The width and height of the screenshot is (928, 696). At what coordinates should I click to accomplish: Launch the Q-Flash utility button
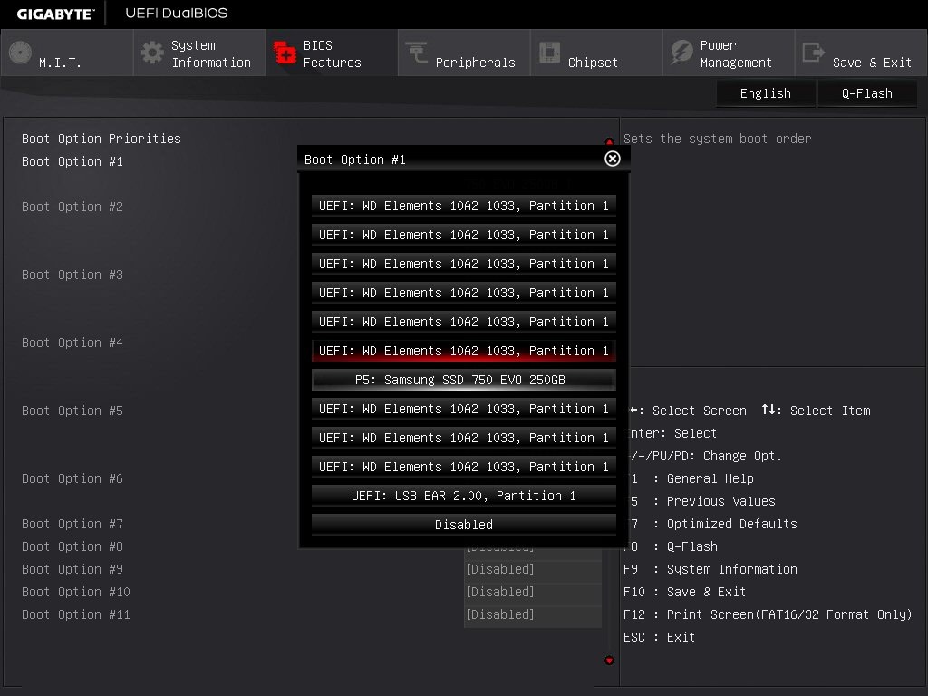coord(867,93)
